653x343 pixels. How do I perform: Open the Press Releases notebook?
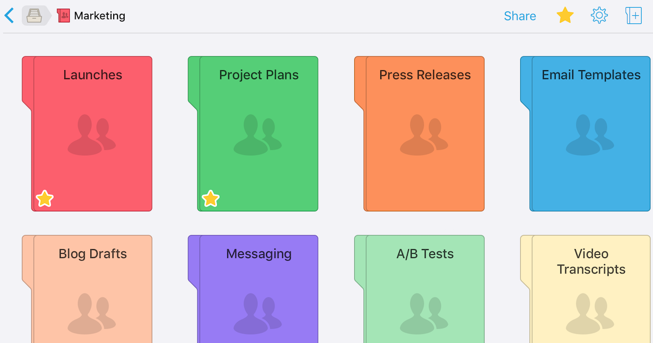(x=420, y=134)
